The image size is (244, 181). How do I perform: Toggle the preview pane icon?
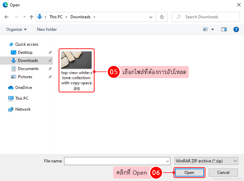coord(224,29)
